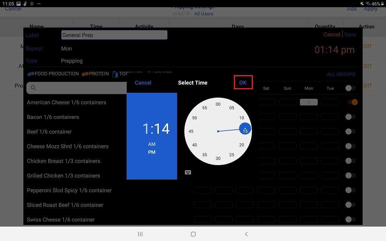Select PROTEIN group tab
The width and height of the screenshot is (386, 241).
(95, 74)
